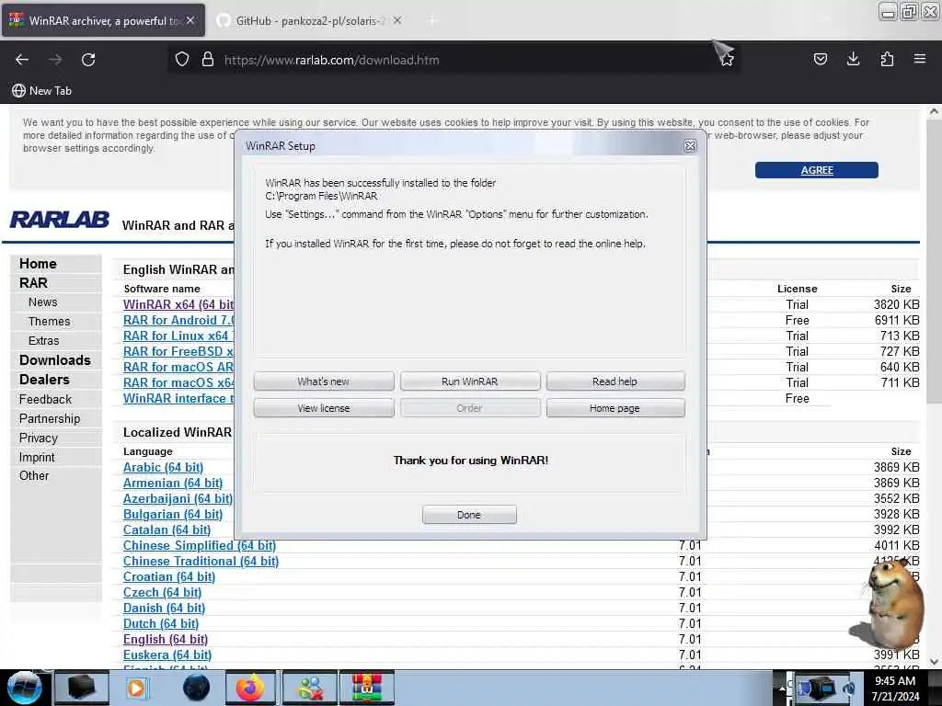Open the Windows Start orb
The image size is (942, 706).
[25, 688]
